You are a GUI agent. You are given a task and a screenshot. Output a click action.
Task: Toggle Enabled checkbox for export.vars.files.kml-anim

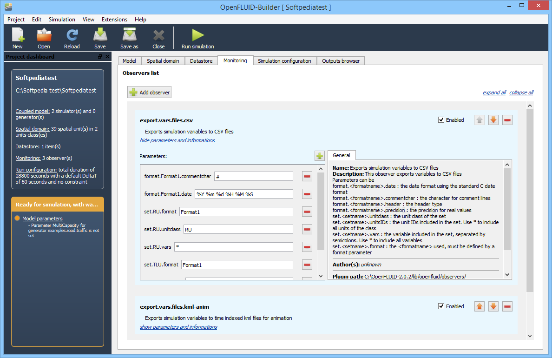click(441, 306)
